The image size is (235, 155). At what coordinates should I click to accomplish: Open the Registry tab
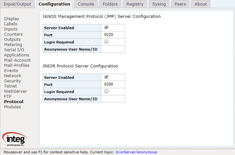(135, 4)
